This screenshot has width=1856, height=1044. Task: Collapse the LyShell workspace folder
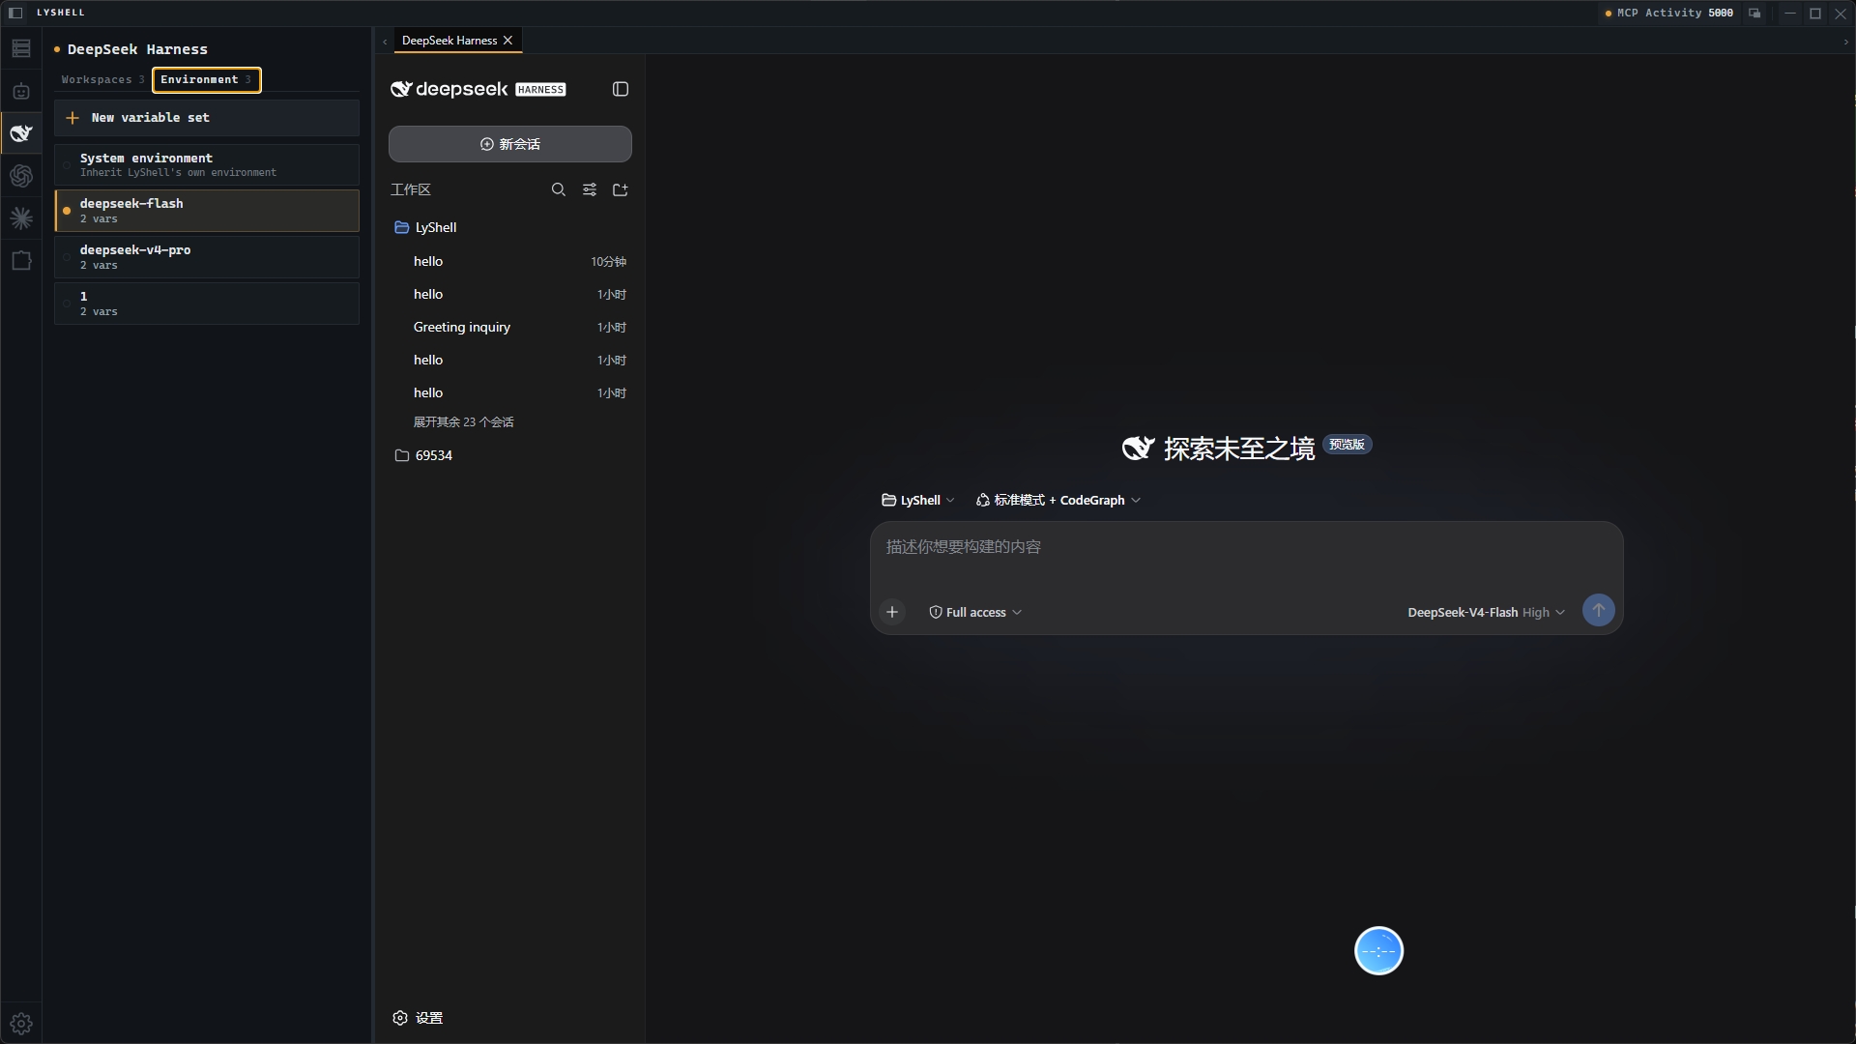pyautogui.click(x=426, y=227)
